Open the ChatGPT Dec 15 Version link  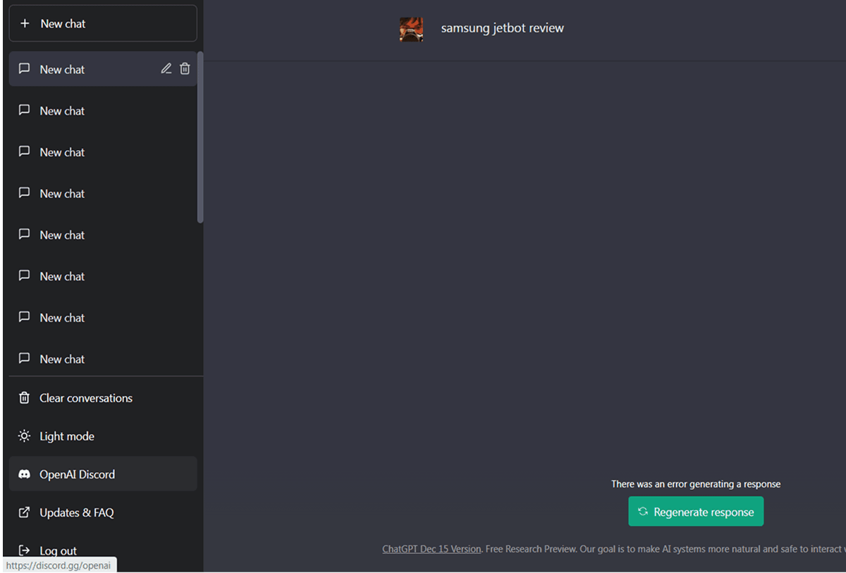(431, 549)
